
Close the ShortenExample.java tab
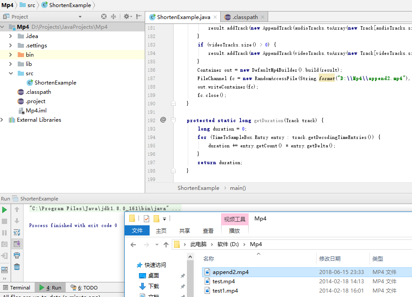215,17
